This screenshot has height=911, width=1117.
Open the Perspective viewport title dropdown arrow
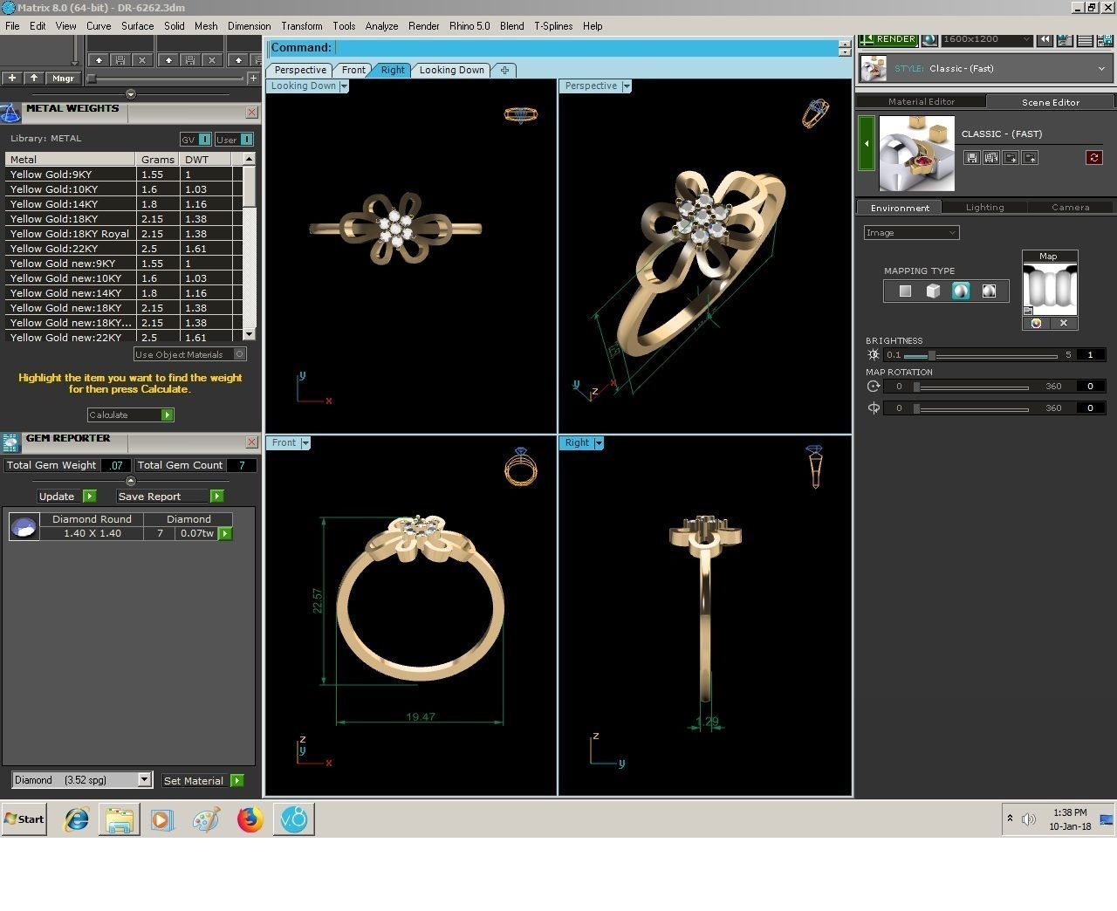(x=626, y=86)
